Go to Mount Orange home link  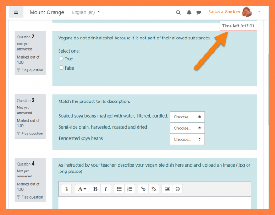[x=47, y=12]
